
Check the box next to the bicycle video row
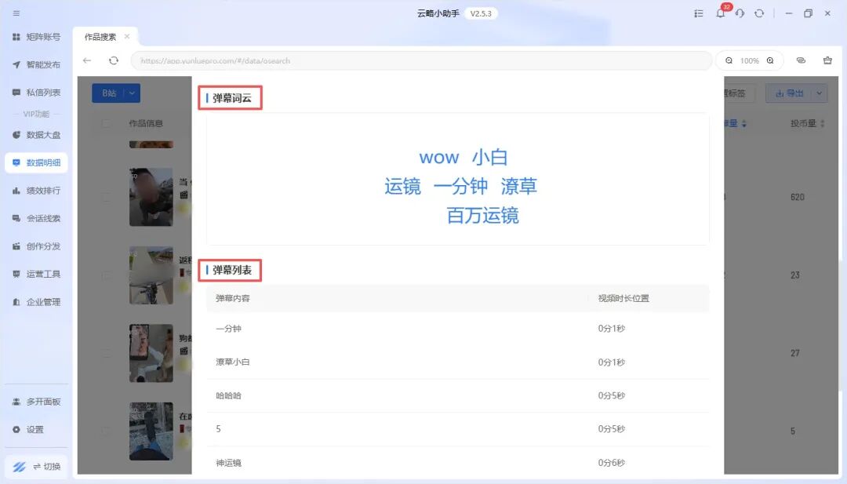point(106,275)
